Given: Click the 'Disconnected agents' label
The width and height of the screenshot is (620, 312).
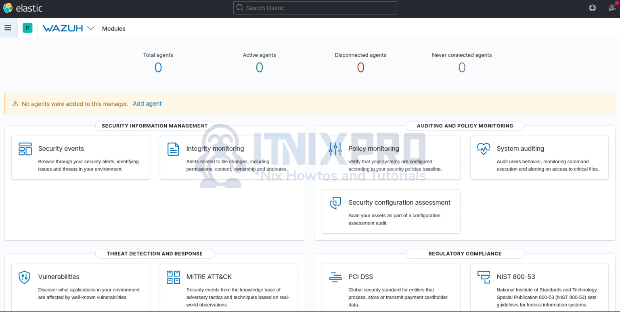Looking at the screenshot, I should click(x=360, y=55).
